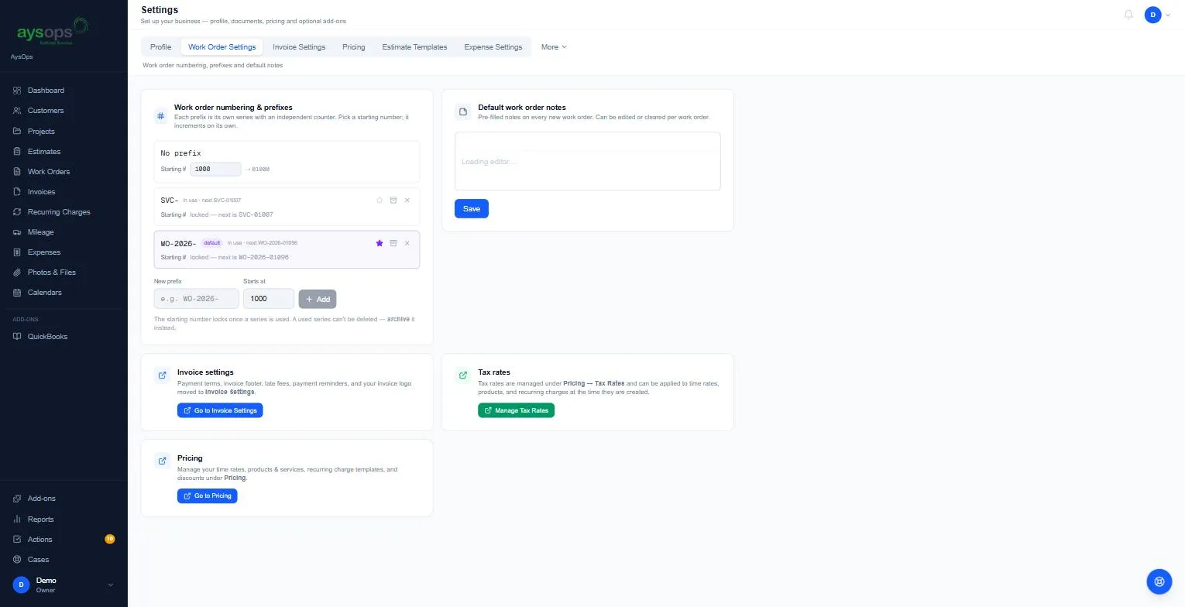Save the default work order notes
Viewport: 1185px width, 607px height.
click(472, 209)
